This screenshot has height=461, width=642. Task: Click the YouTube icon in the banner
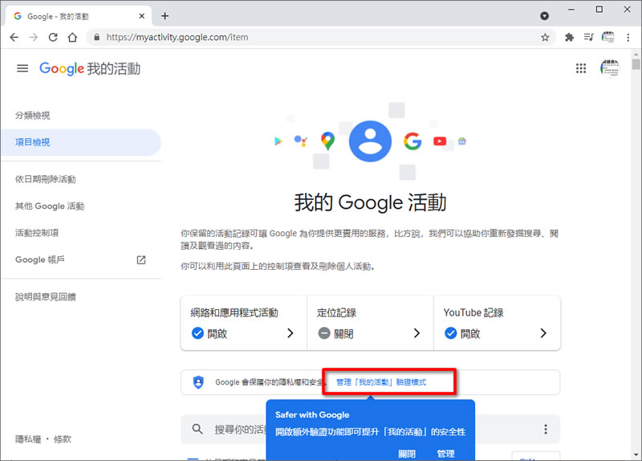click(x=440, y=141)
